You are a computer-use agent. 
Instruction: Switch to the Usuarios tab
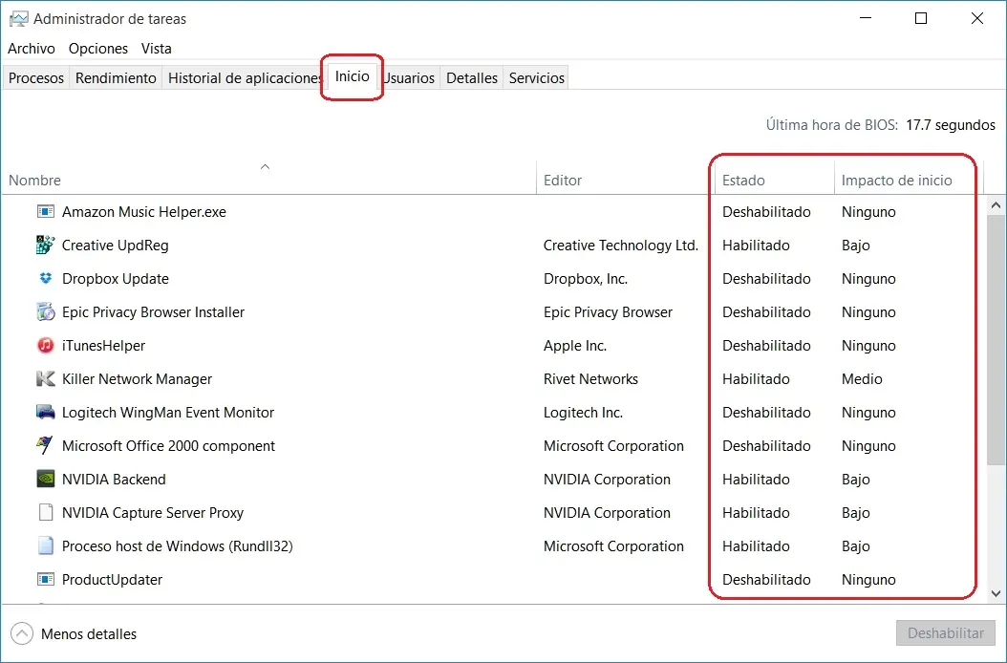point(410,77)
